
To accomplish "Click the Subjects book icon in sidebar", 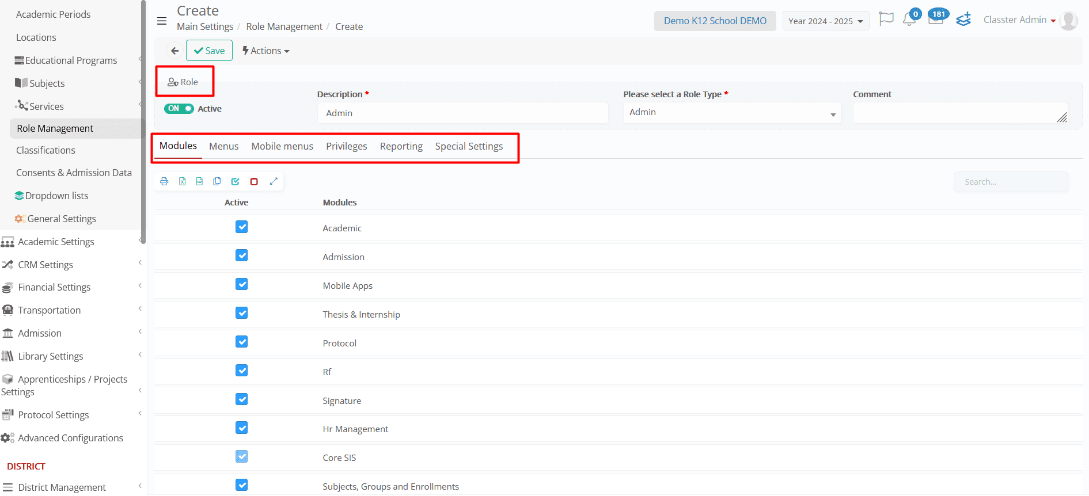I will (x=21, y=83).
